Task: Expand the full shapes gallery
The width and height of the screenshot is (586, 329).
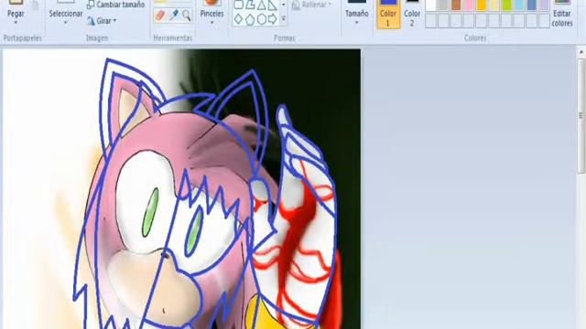Action: pos(283,18)
